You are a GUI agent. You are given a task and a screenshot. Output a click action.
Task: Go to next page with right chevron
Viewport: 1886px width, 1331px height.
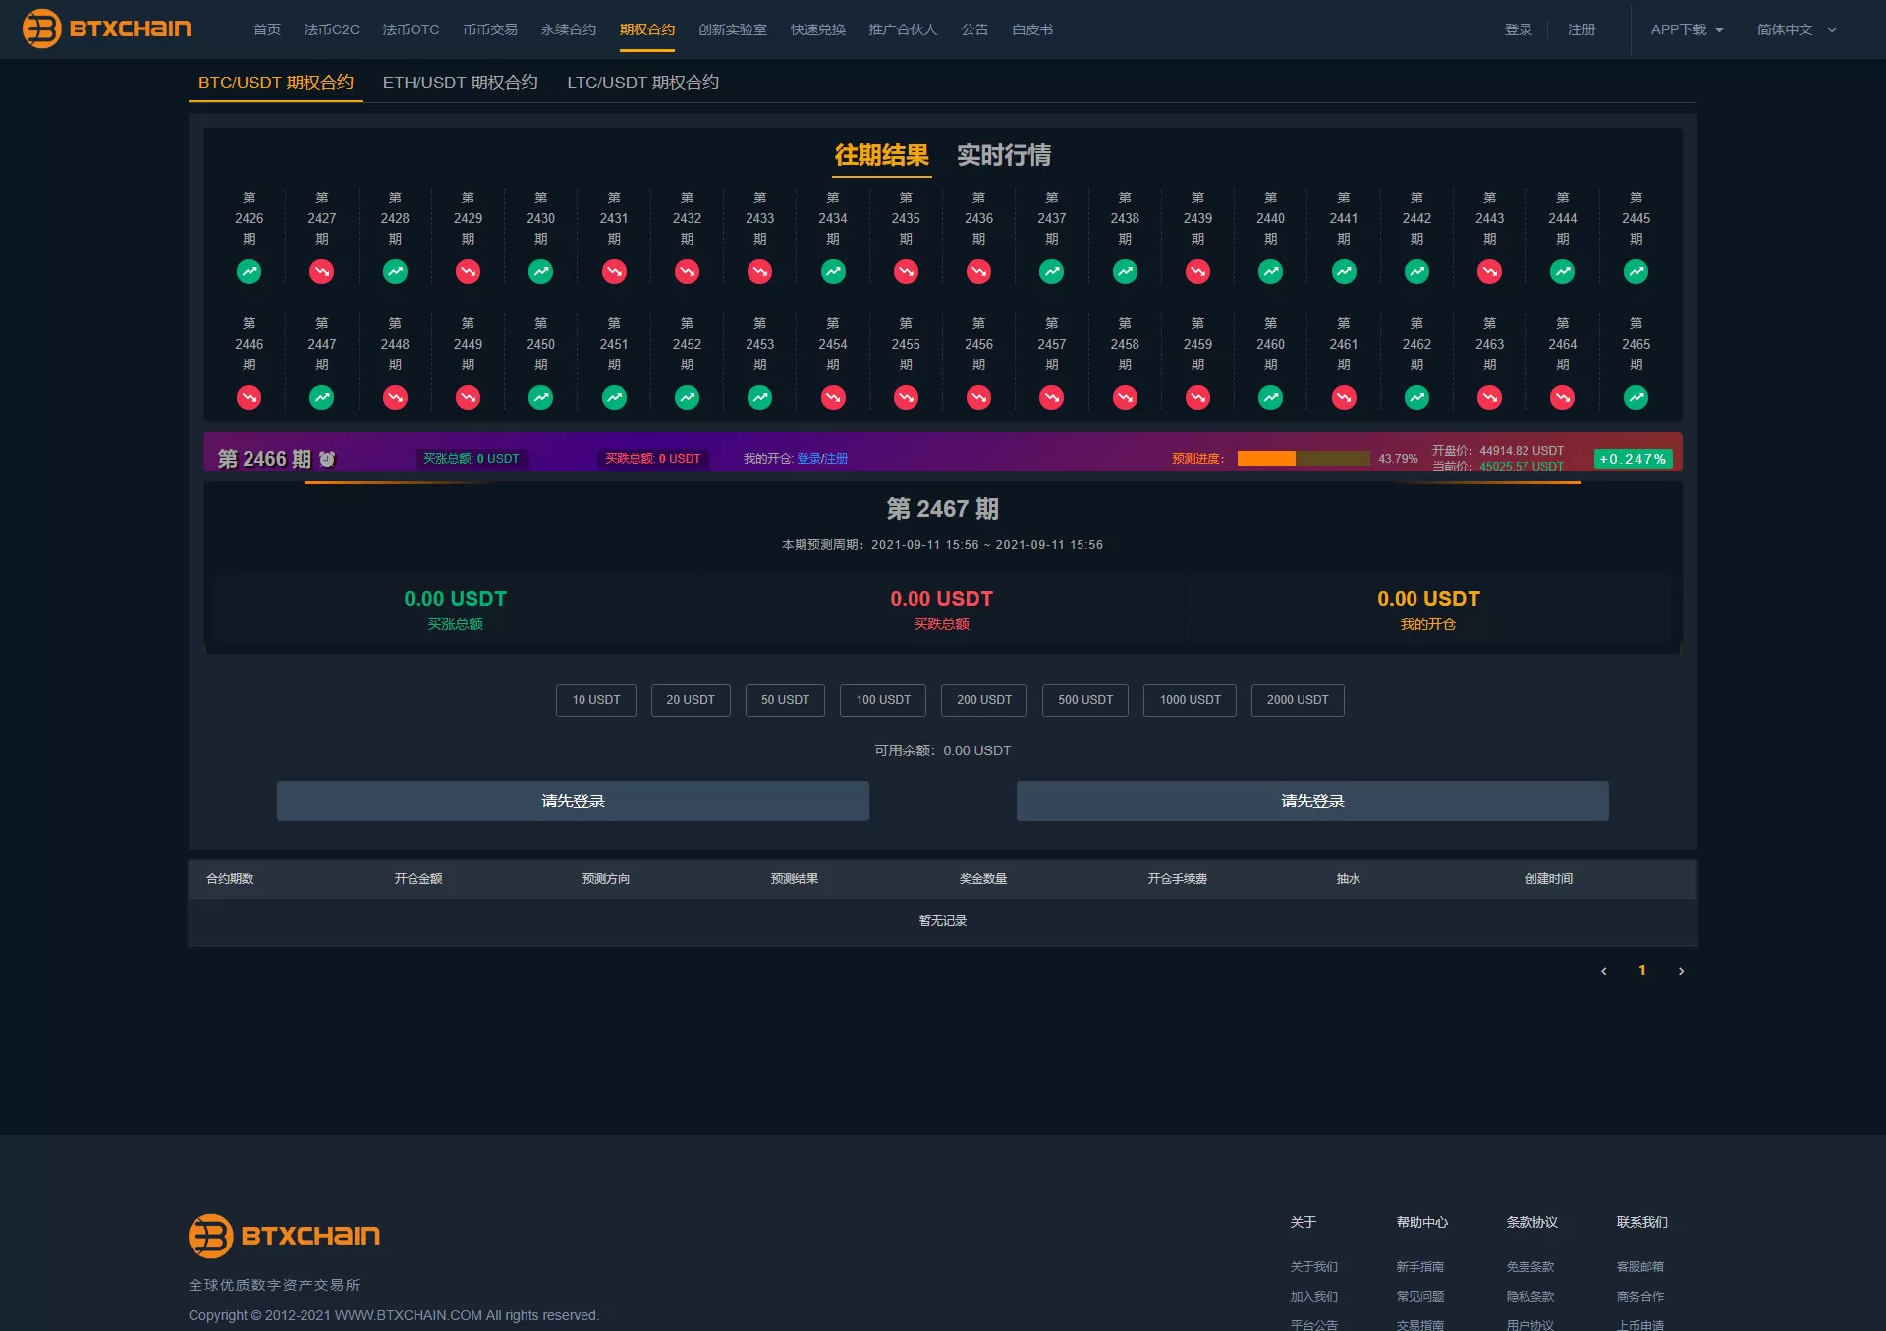click(1681, 971)
